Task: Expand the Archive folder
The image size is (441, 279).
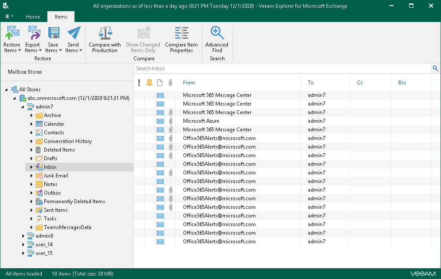Action: coord(31,115)
